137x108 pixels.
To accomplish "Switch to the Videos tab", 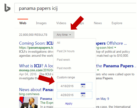I will (x=61, y=23).
